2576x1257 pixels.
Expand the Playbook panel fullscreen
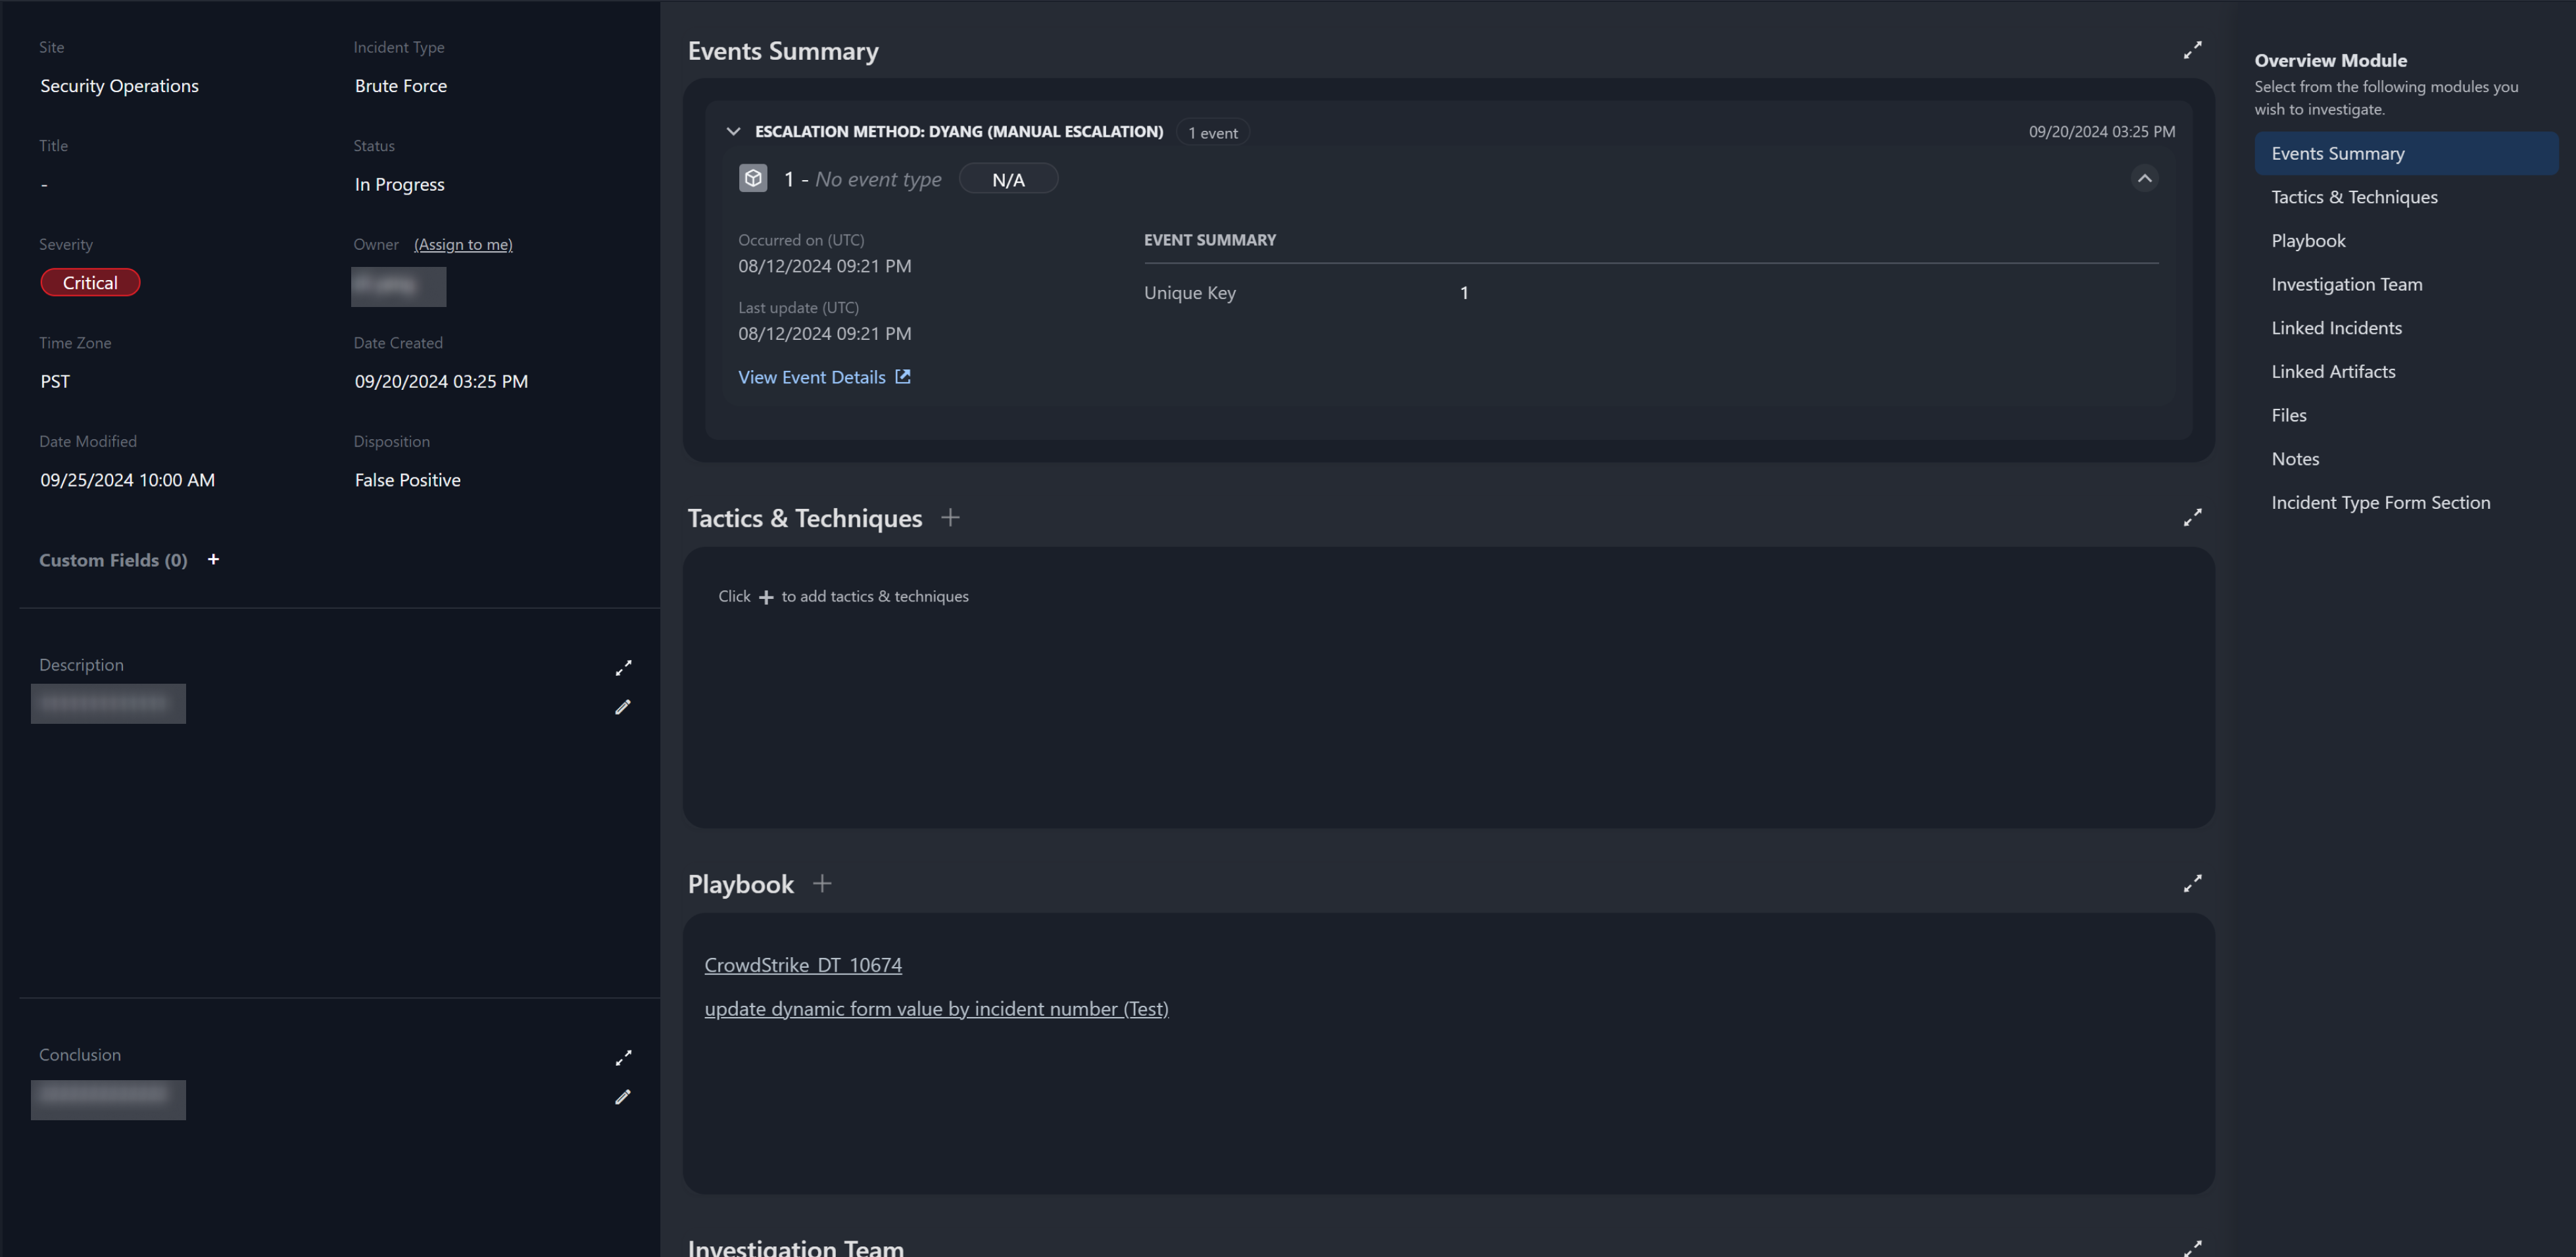pyautogui.click(x=2192, y=883)
